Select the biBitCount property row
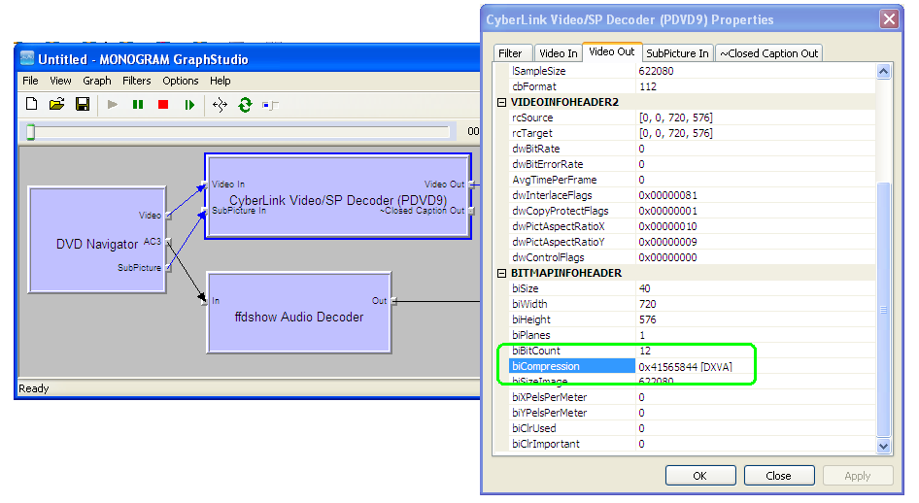 [692, 351]
